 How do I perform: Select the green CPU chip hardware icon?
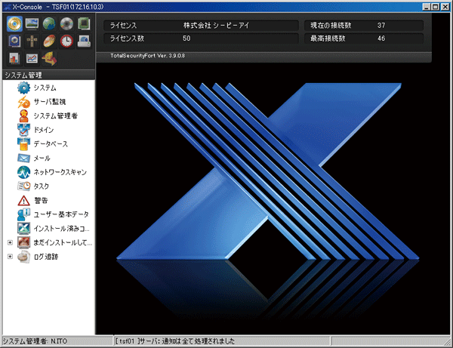click(x=84, y=23)
